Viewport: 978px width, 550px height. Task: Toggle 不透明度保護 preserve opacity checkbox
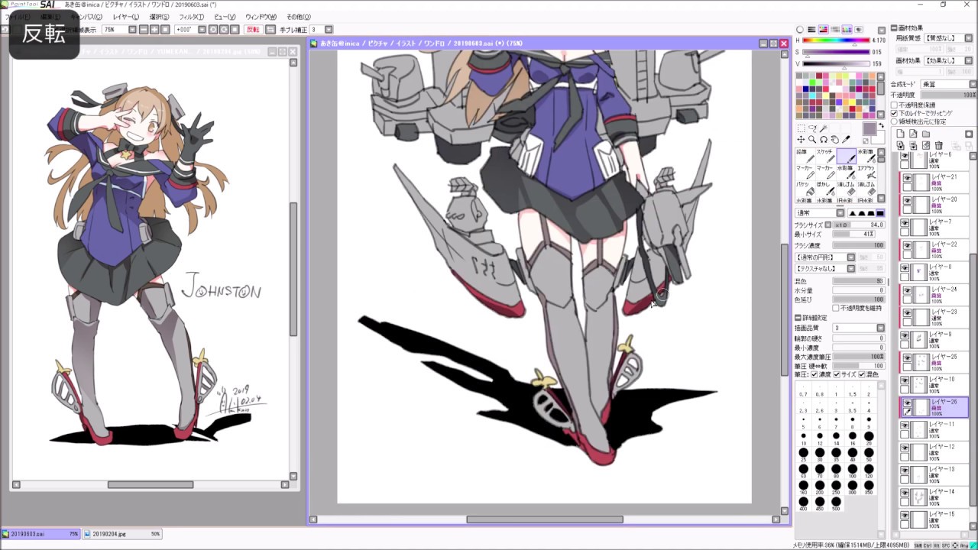[894, 105]
